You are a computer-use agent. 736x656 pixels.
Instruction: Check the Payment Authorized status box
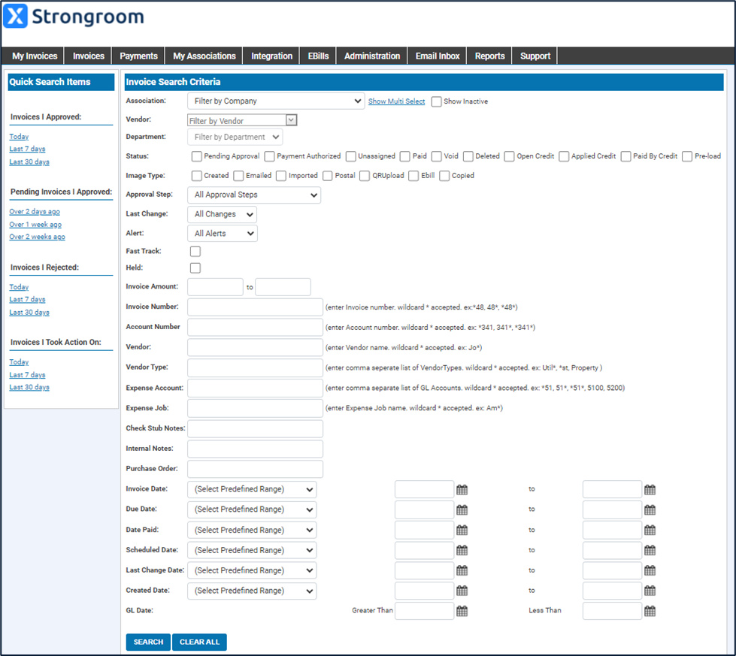click(x=269, y=156)
